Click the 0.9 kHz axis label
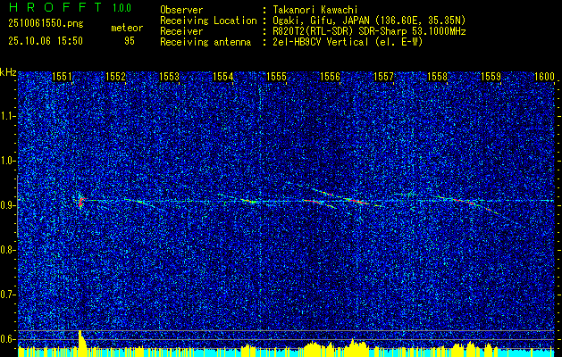Image resolution: width=562 pixels, height=357 pixels. tap(7, 205)
